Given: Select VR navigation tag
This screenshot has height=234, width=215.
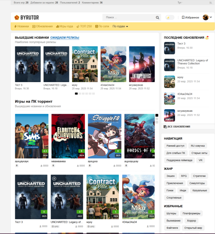Looking at the screenshot, I should coord(201,160).
